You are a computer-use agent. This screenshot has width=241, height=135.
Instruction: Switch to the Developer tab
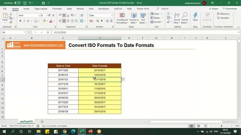[x=104, y=9]
